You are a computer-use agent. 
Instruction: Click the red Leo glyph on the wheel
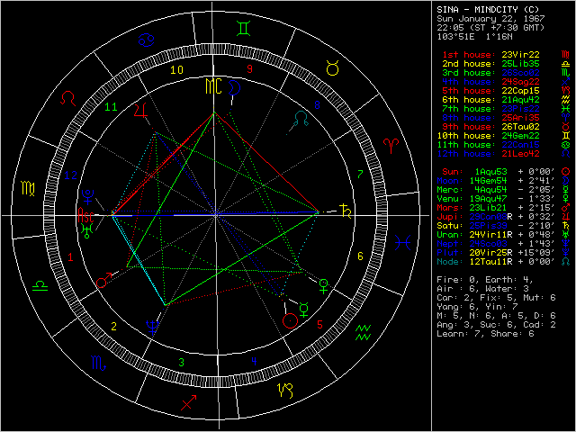tap(68, 97)
